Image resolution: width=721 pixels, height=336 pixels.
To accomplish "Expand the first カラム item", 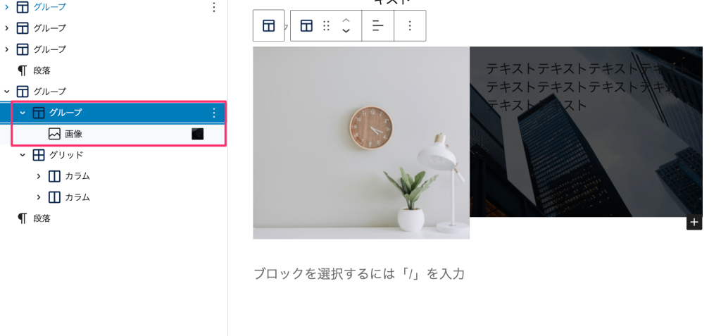I will coord(39,176).
